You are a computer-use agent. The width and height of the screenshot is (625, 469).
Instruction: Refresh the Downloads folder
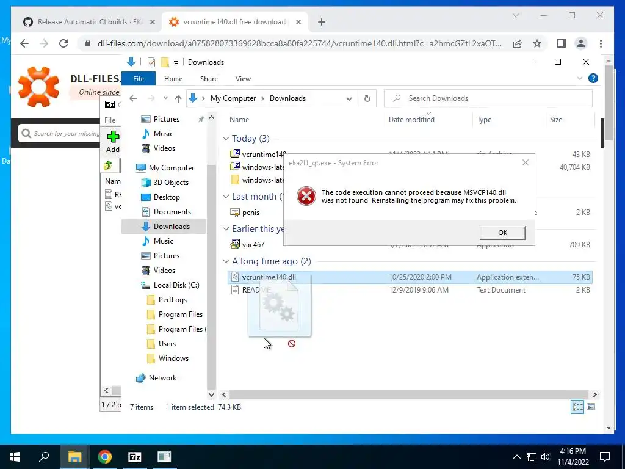[x=367, y=98]
